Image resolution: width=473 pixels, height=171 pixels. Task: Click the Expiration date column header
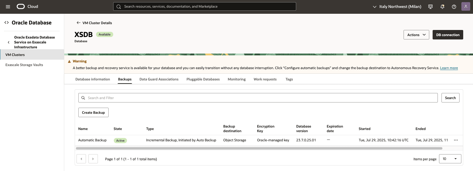tap(335, 128)
